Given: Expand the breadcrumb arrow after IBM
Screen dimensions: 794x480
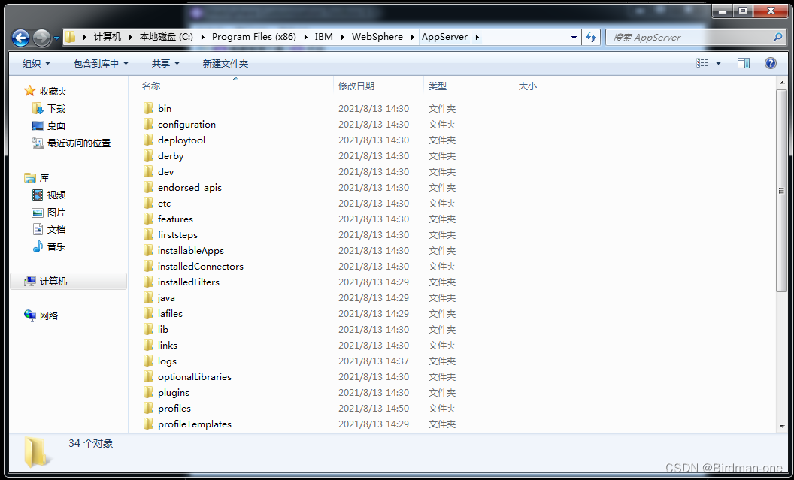Looking at the screenshot, I should 341,37.
